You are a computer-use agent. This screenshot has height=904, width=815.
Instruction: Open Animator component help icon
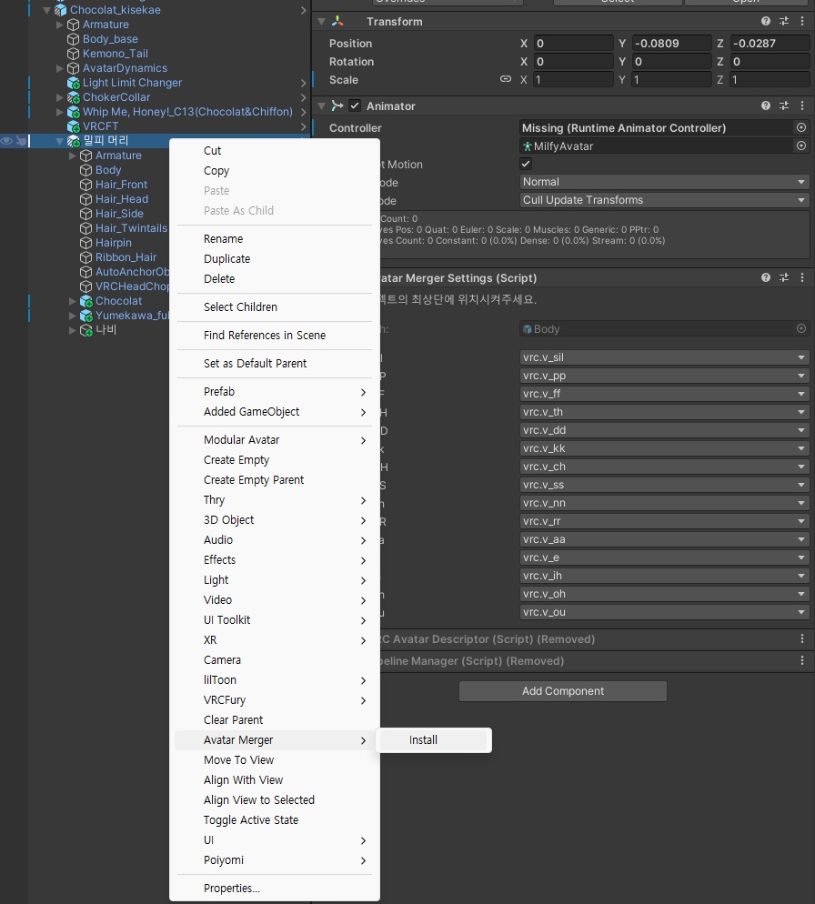click(765, 105)
